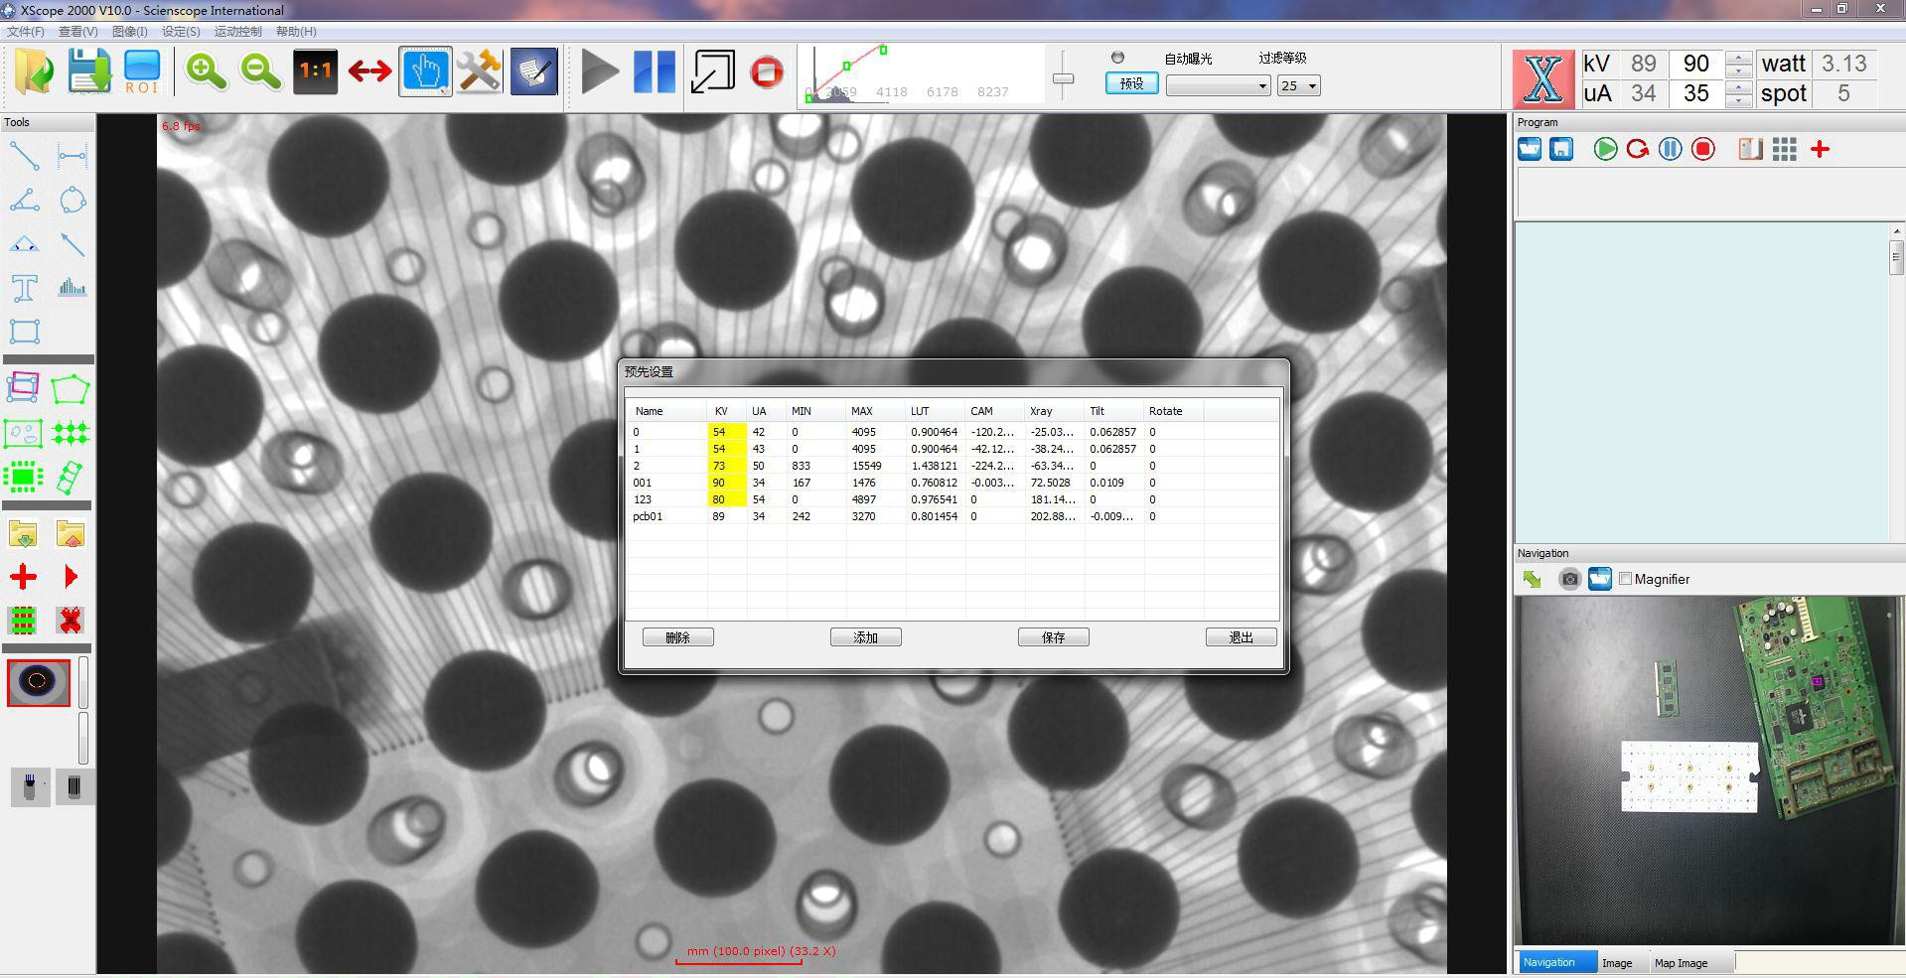Enable the Magnifier checkbox
The image size is (1906, 978).
point(1625,579)
